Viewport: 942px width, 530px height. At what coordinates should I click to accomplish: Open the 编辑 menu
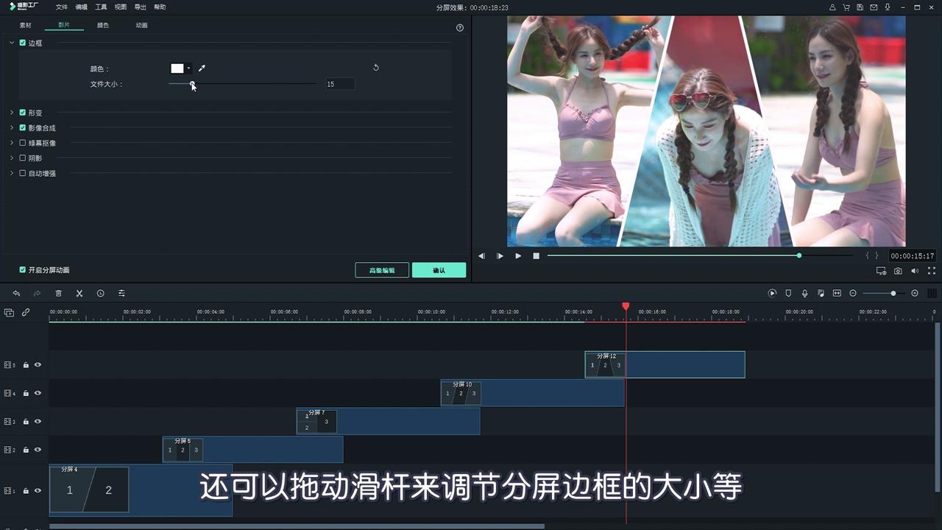pyautogui.click(x=82, y=7)
